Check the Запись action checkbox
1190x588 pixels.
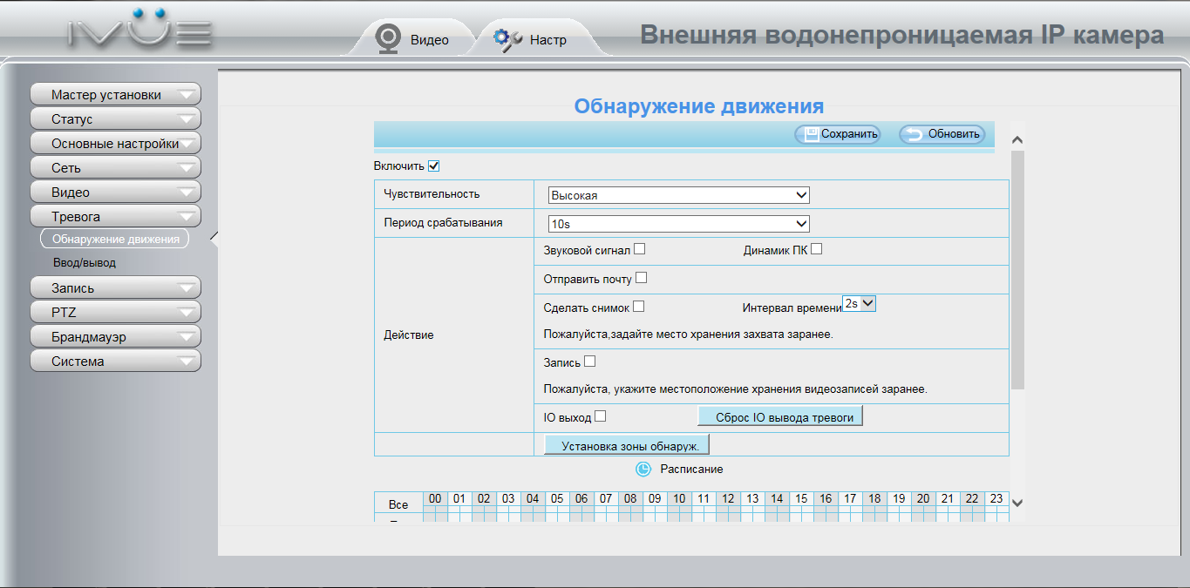pos(589,362)
